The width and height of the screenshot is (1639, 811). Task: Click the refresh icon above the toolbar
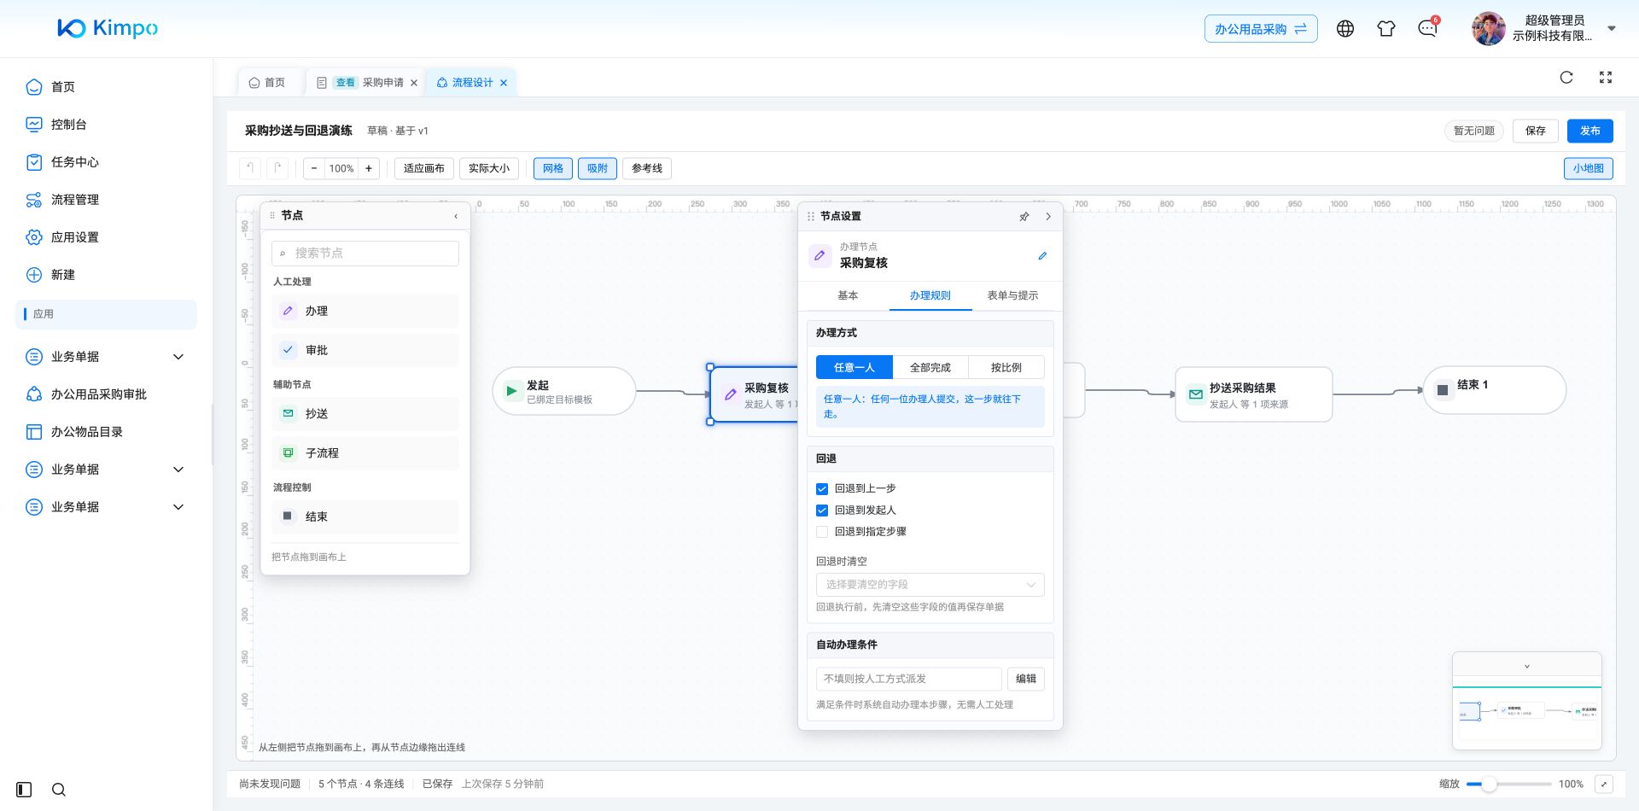point(1566,78)
